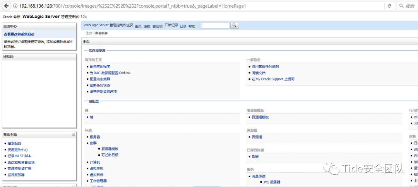Open the 虚拟主机 link
Viewport: 418px width, 187px height.
(x=96, y=168)
